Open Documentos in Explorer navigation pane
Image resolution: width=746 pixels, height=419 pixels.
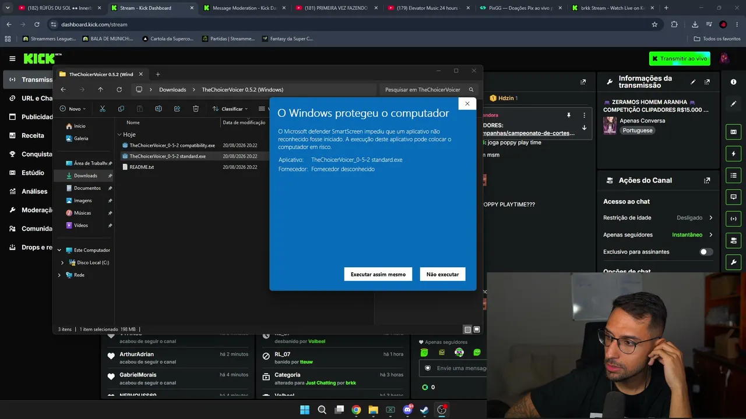87,188
